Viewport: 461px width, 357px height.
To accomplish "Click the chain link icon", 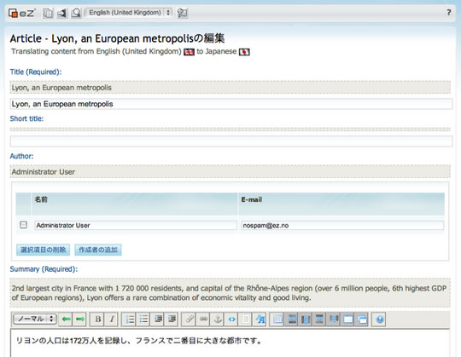I will point(203,320).
